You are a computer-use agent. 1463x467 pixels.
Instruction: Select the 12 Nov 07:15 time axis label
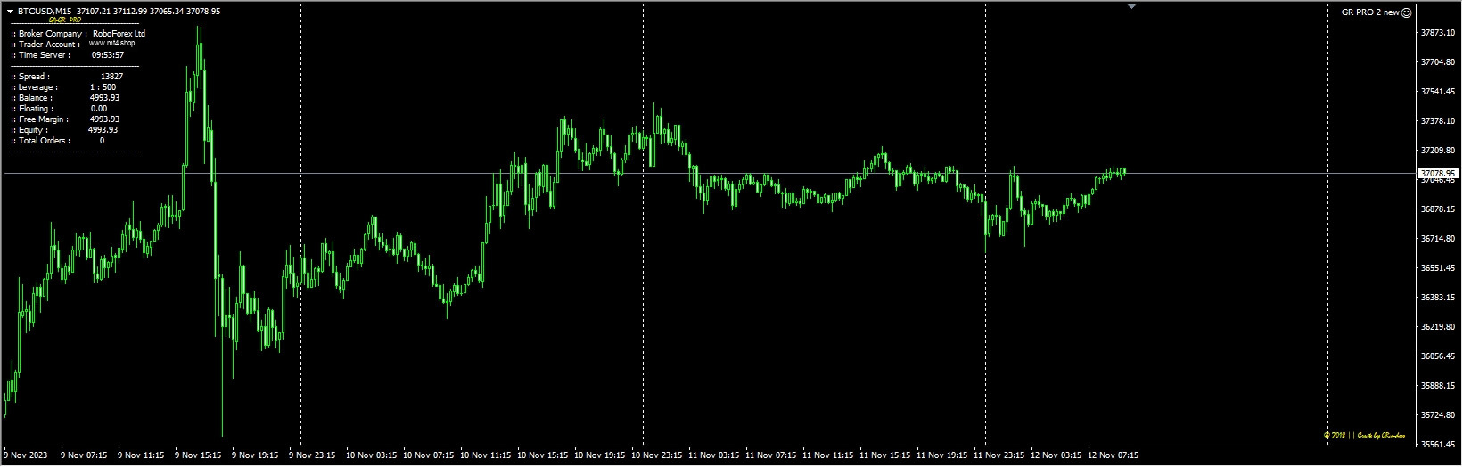click(1114, 455)
